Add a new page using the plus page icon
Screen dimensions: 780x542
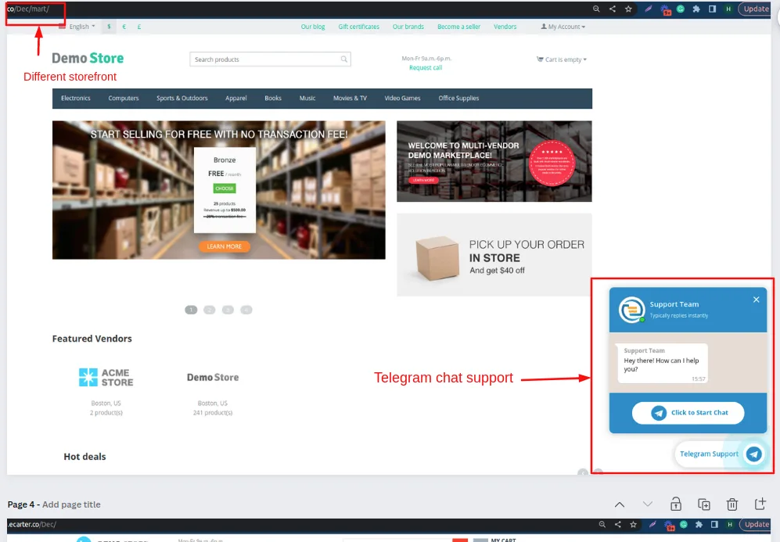pyautogui.click(x=760, y=504)
